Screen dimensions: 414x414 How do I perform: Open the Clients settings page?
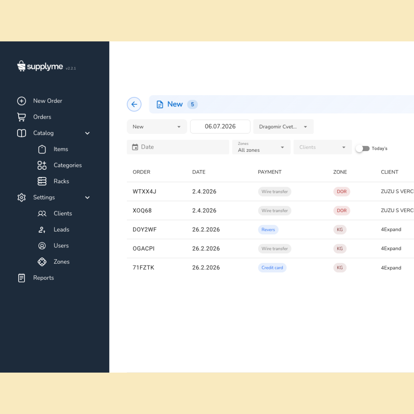tap(63, 214)
